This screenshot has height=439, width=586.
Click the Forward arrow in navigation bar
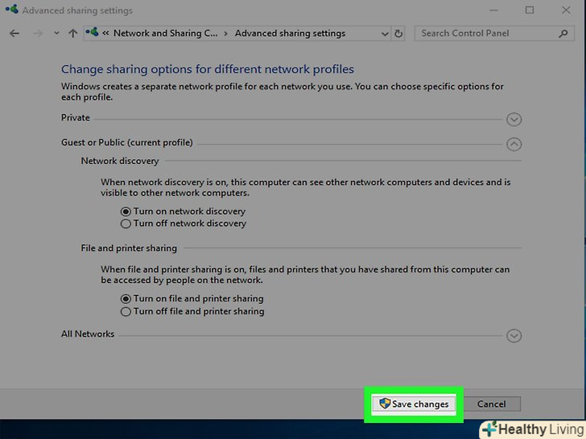pyautogui.click(x=37, y=34)
